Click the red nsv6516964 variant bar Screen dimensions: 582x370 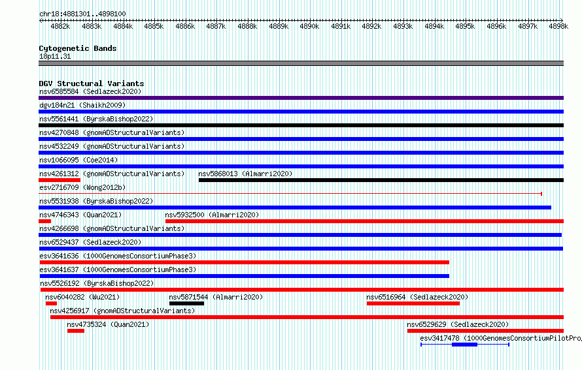413,303
